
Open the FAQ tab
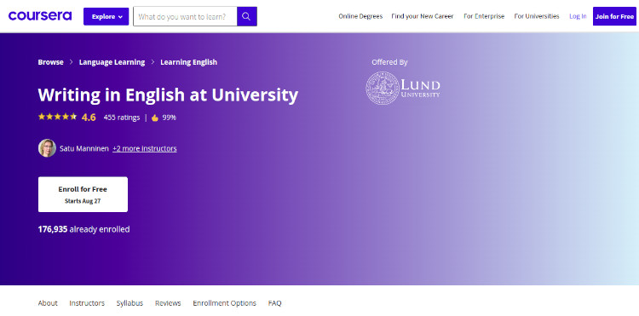point(274,303)
